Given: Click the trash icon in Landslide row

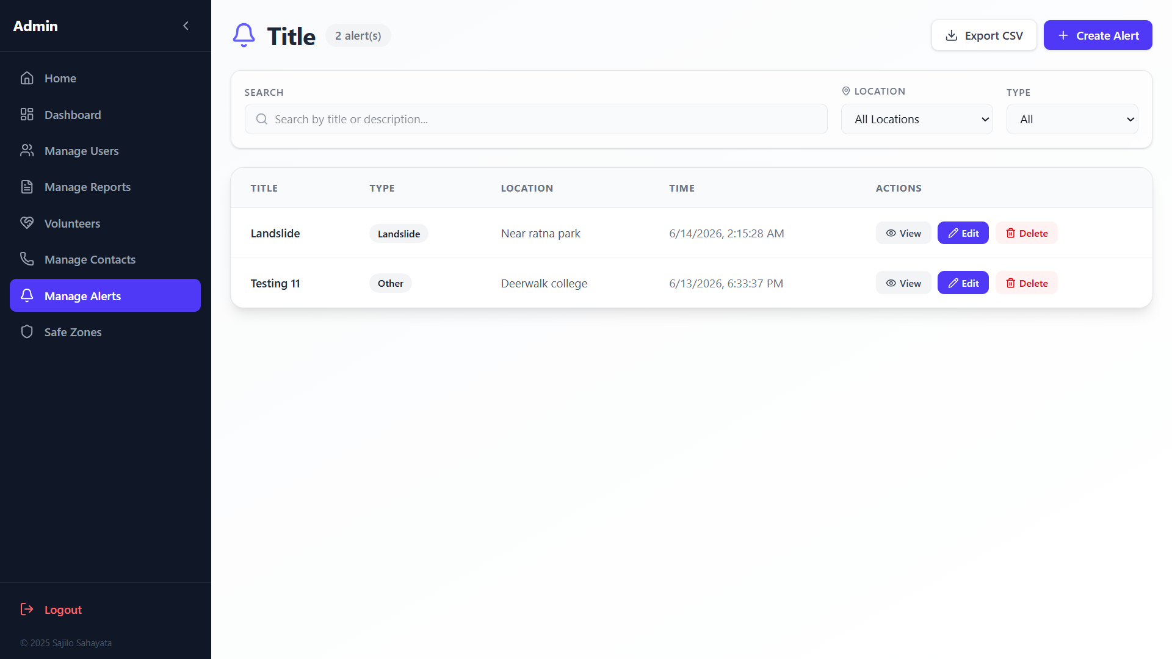Looking at the screenshot, I should point(1010,233).
